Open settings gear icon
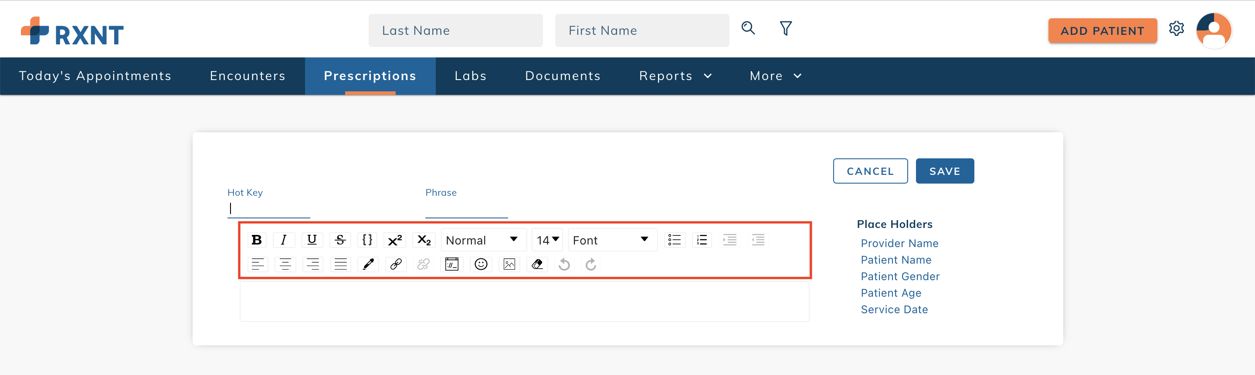1255x375 pixels. pos(1176,29)
